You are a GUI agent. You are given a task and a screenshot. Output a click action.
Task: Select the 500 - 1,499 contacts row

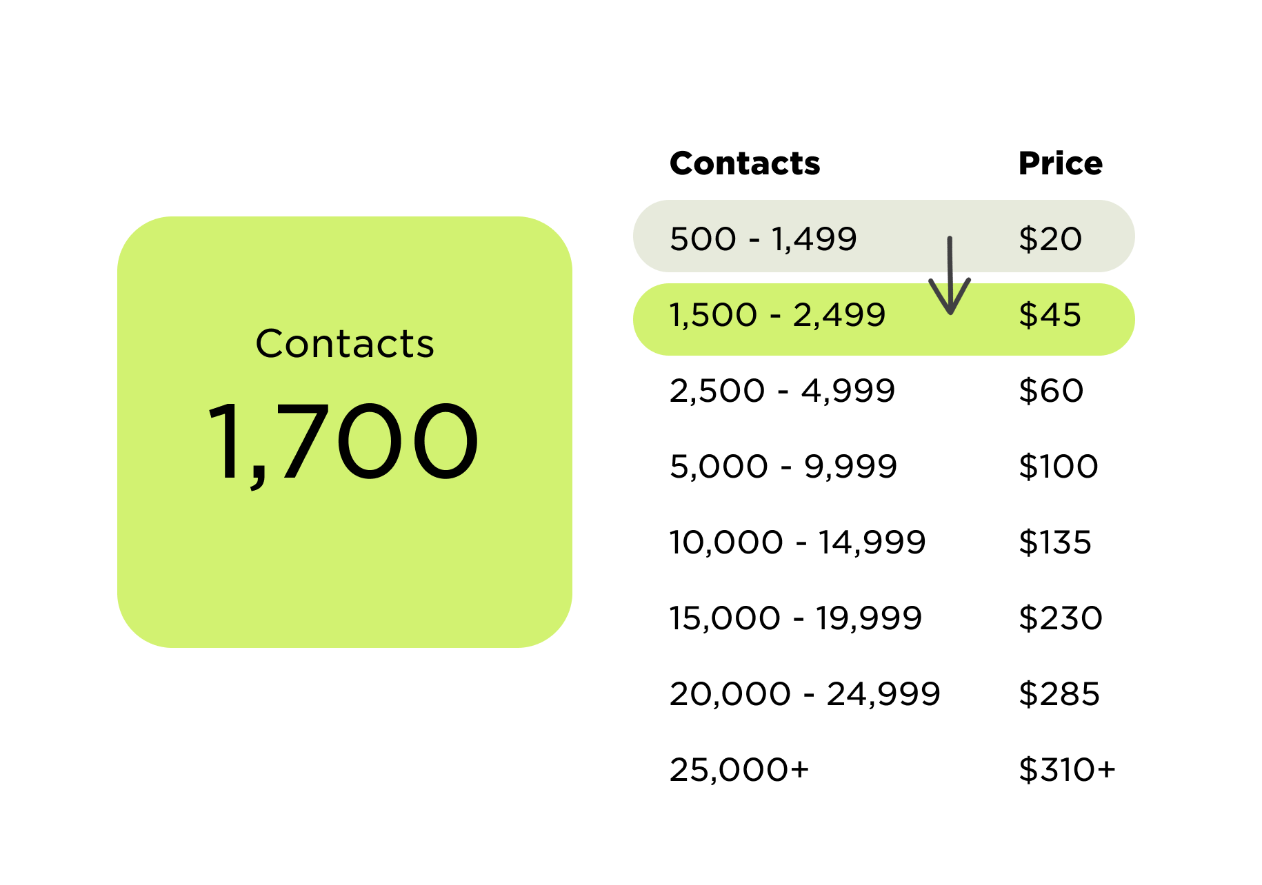click(884, 236)
